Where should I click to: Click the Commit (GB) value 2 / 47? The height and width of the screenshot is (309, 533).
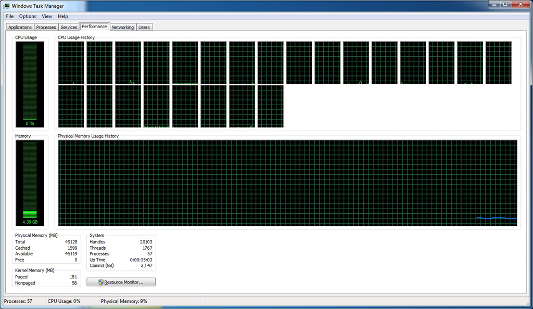[146, 265]
